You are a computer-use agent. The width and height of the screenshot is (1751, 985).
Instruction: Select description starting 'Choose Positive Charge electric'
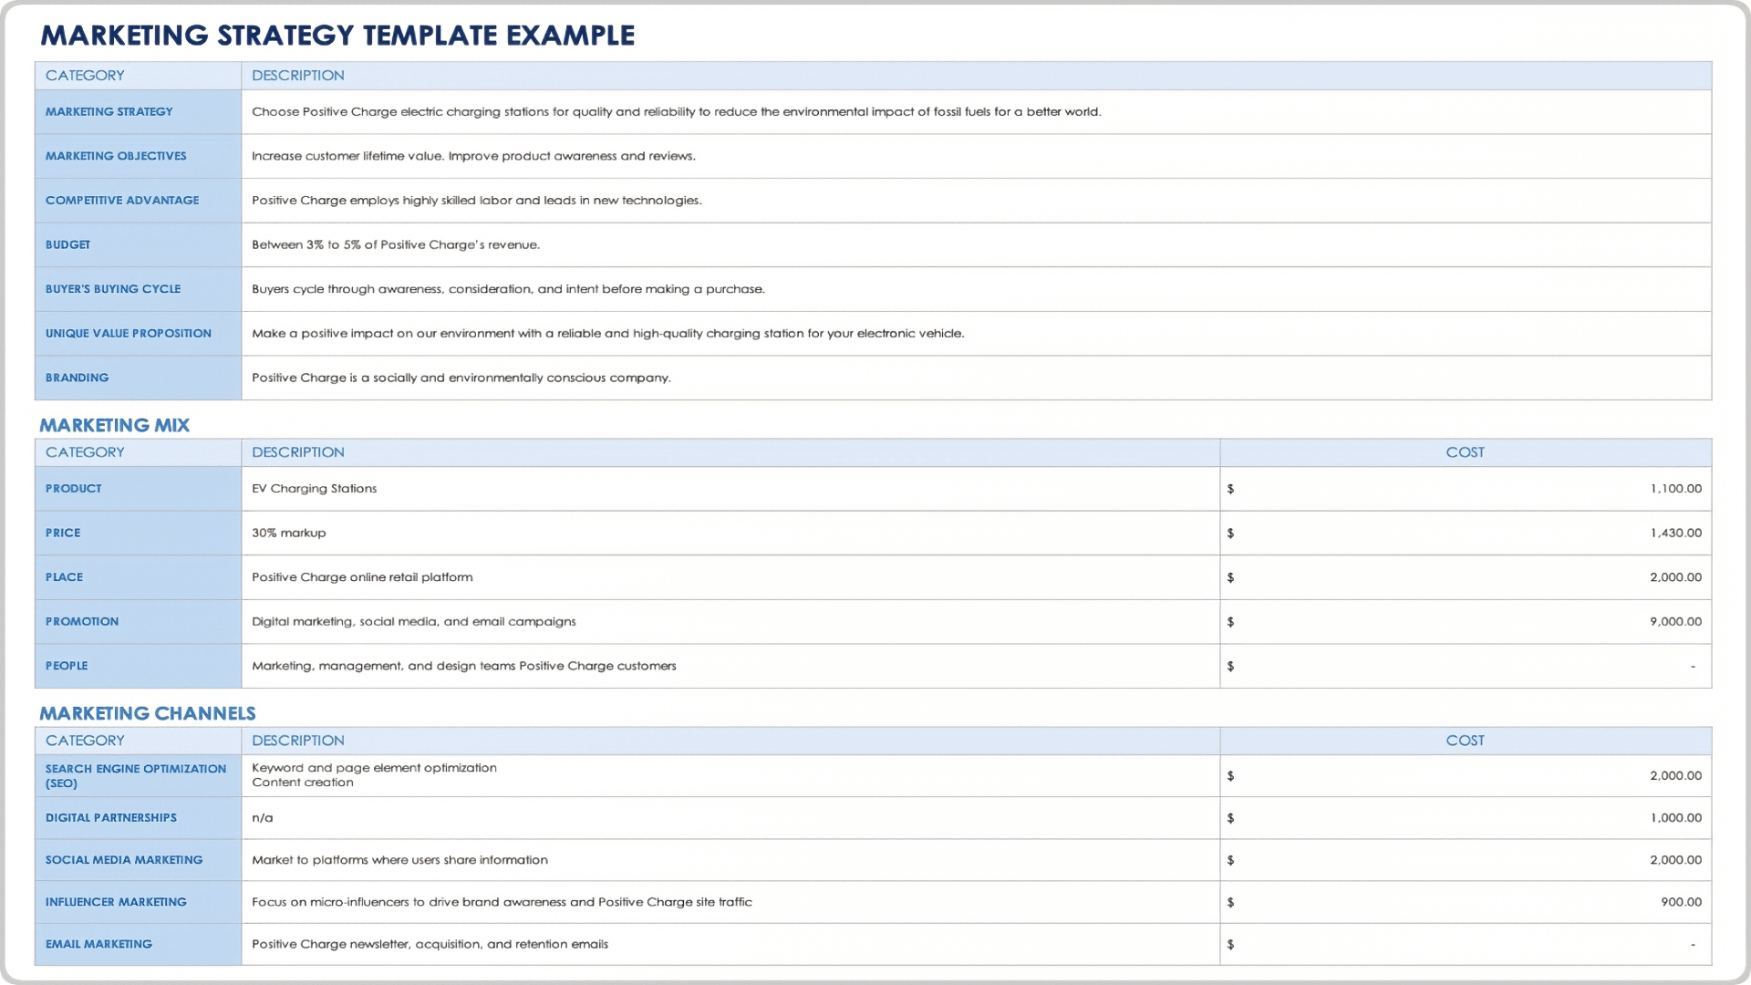click(x=977, y=112)
